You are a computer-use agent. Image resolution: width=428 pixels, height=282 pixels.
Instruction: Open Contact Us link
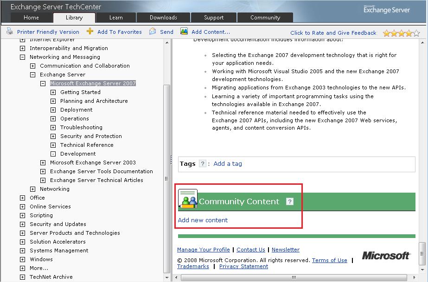(250, 250)
